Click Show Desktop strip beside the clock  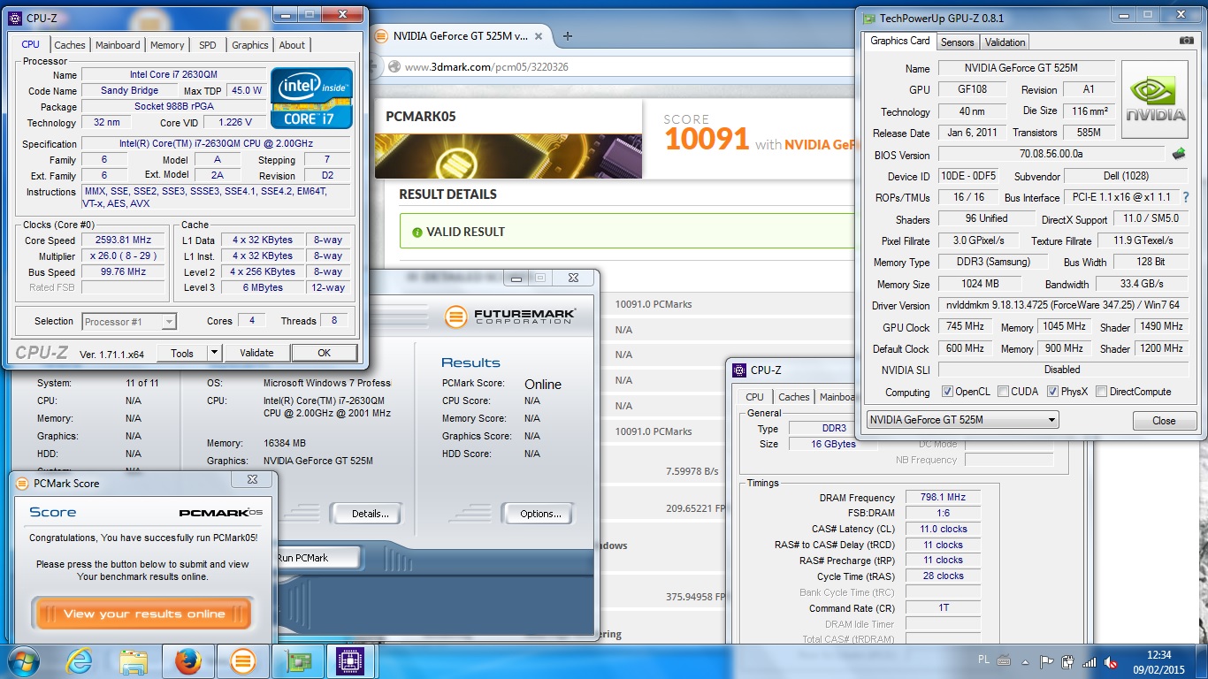click(x=1201, y=660)
